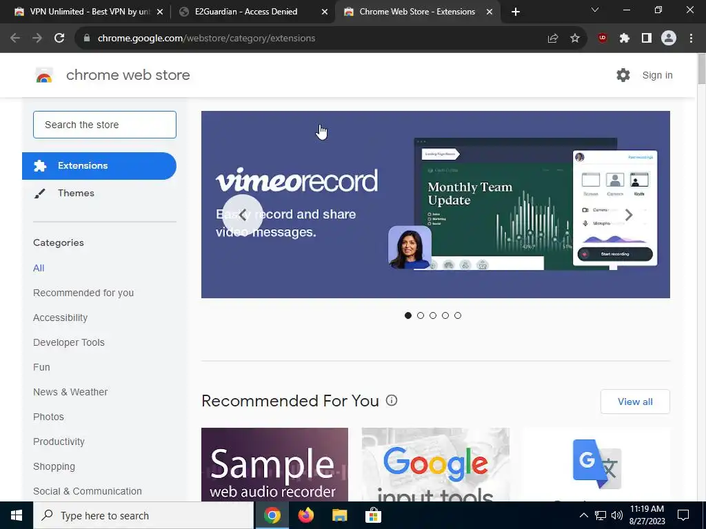Viewport: 706px width, 529px height.
Task: Close the Chrome Web Store tab
Action: point(490,12)
